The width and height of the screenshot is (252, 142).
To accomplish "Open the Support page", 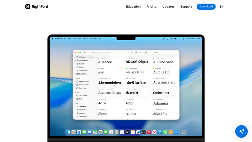I will coord(186,7).
